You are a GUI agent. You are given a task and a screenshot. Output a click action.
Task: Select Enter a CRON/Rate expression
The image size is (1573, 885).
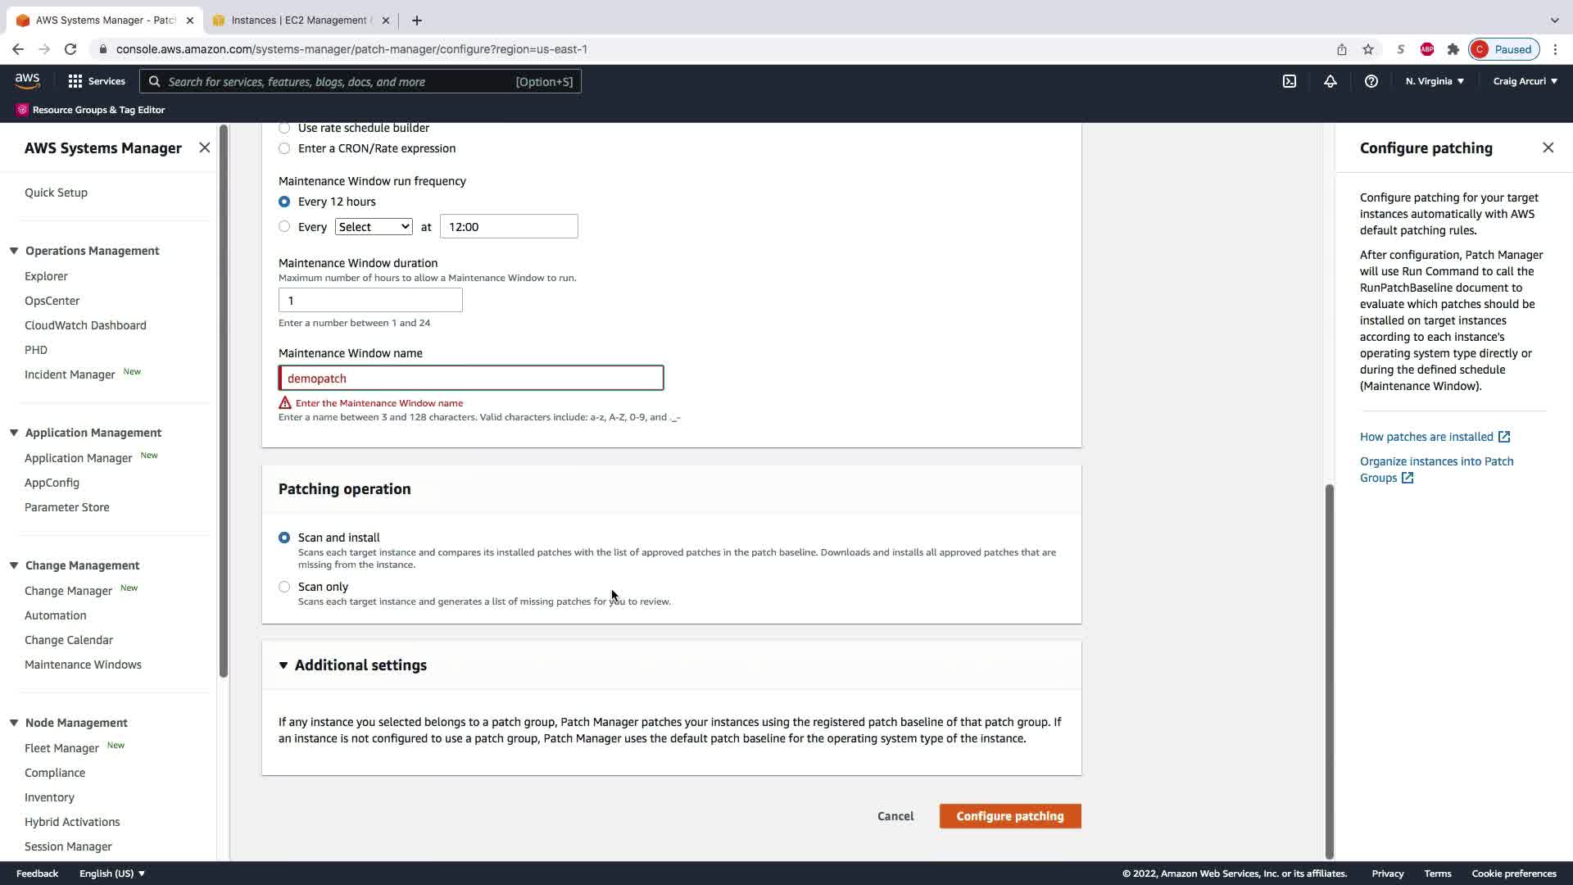(x=284, y=148)
